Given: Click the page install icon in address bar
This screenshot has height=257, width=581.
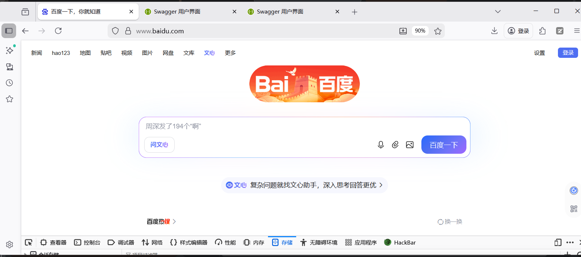Looking at the screenshot, I should (x=403, y=31).
